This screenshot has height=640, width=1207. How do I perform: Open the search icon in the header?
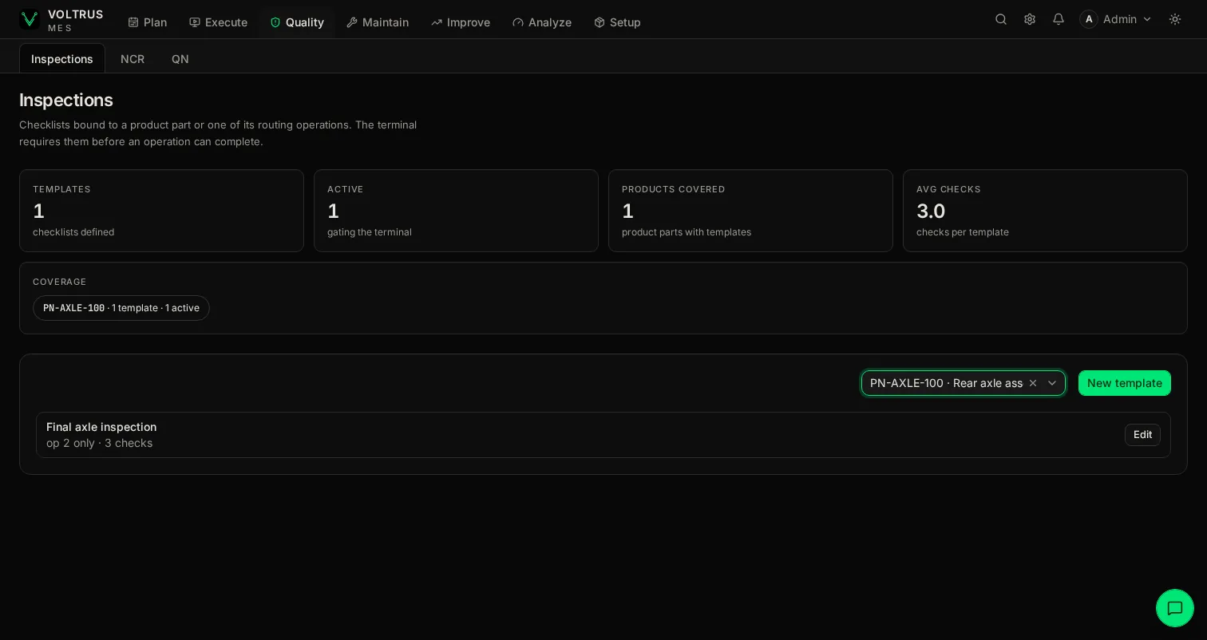(x=1001, y=19)
